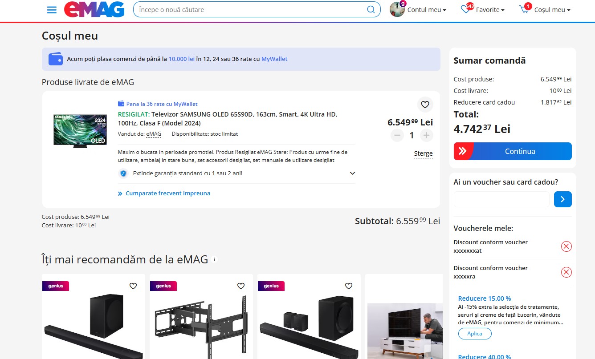595x359 pixels.
Task: Decrease TV quantity with minus button
Action: (397, 135)
